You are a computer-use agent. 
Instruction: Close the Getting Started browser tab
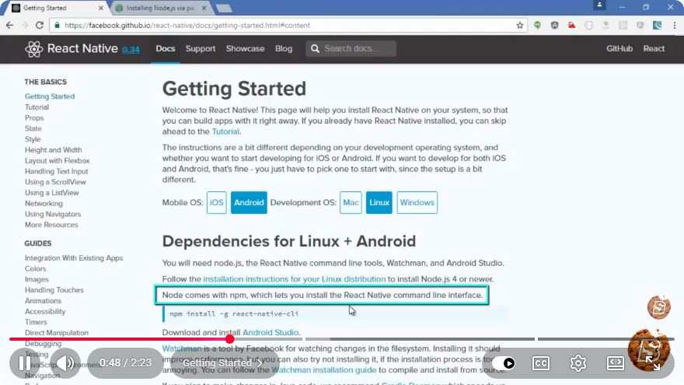[101, 8]
